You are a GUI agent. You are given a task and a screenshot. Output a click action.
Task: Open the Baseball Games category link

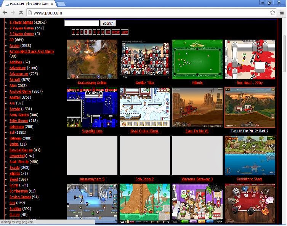click(21, 150)
